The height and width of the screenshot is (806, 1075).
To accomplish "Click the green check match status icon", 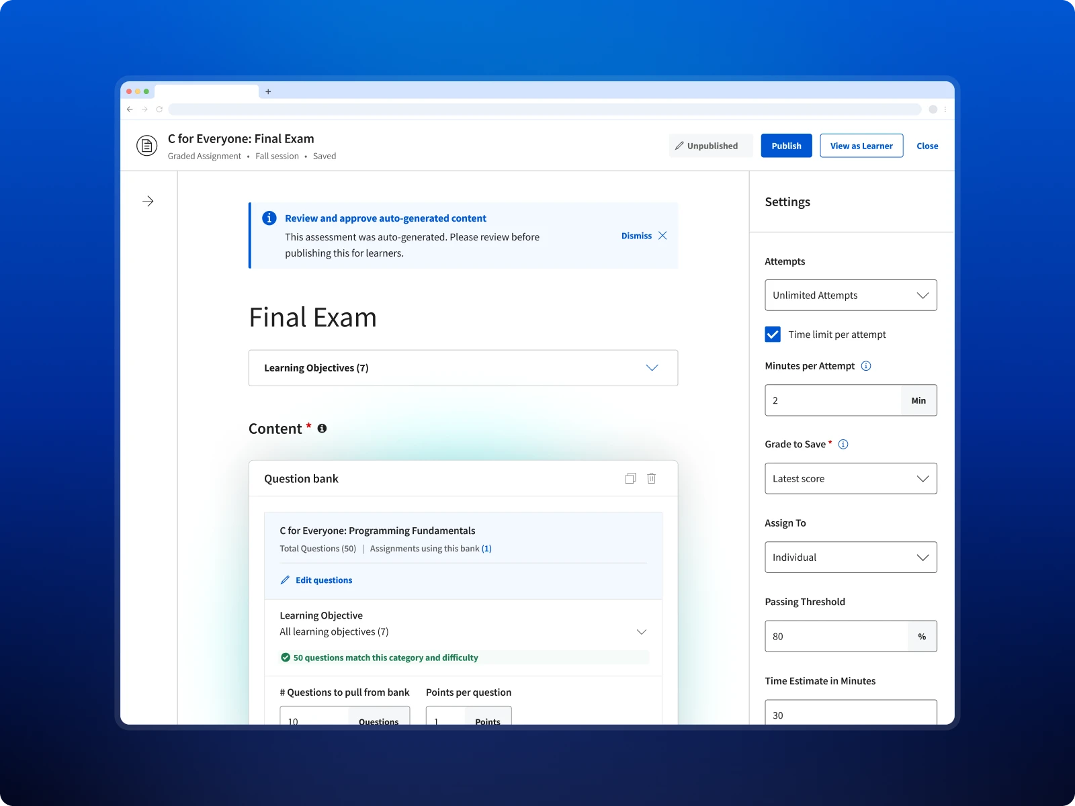I will 286,658.
